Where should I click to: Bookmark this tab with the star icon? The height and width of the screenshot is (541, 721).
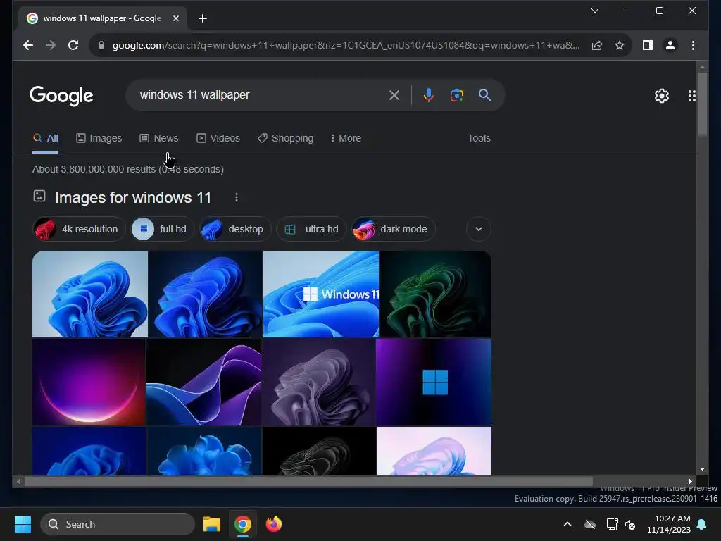click(x=620, y=45)
